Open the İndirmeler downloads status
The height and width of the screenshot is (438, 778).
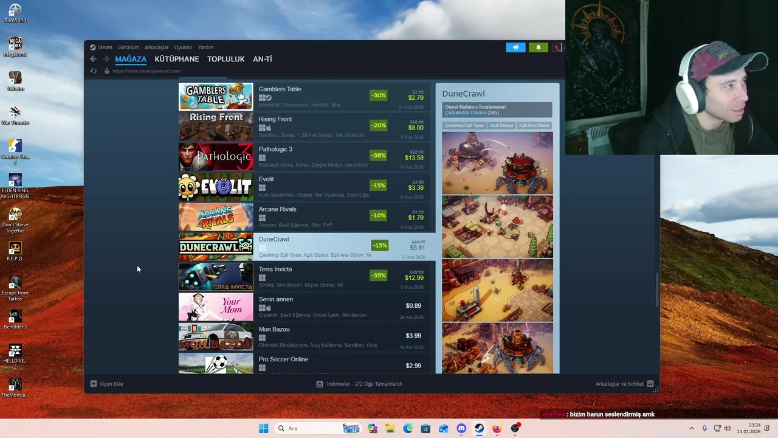tap(359, 384)
